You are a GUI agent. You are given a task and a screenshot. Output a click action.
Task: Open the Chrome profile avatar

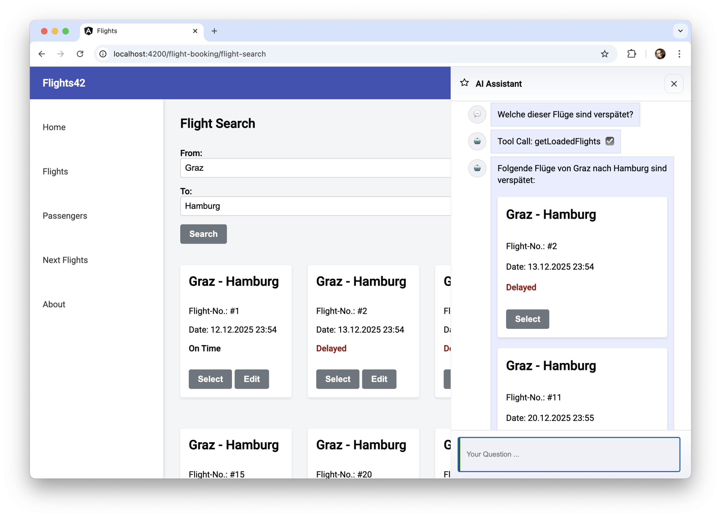point(660,54)
